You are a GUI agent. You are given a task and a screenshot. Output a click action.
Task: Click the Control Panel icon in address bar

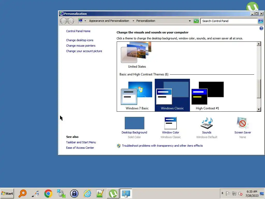click(81, 21)
